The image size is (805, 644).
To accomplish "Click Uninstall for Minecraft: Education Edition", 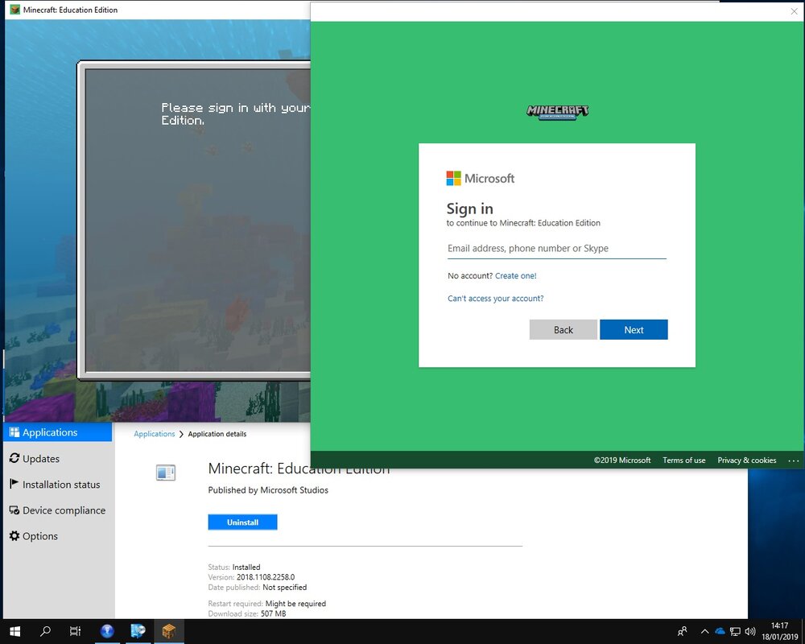I will (242, 522).
